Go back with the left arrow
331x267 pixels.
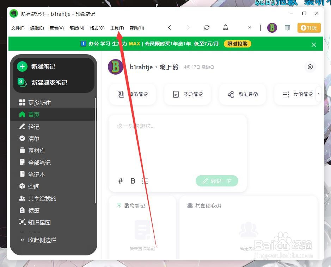click(x=169, y=27)
